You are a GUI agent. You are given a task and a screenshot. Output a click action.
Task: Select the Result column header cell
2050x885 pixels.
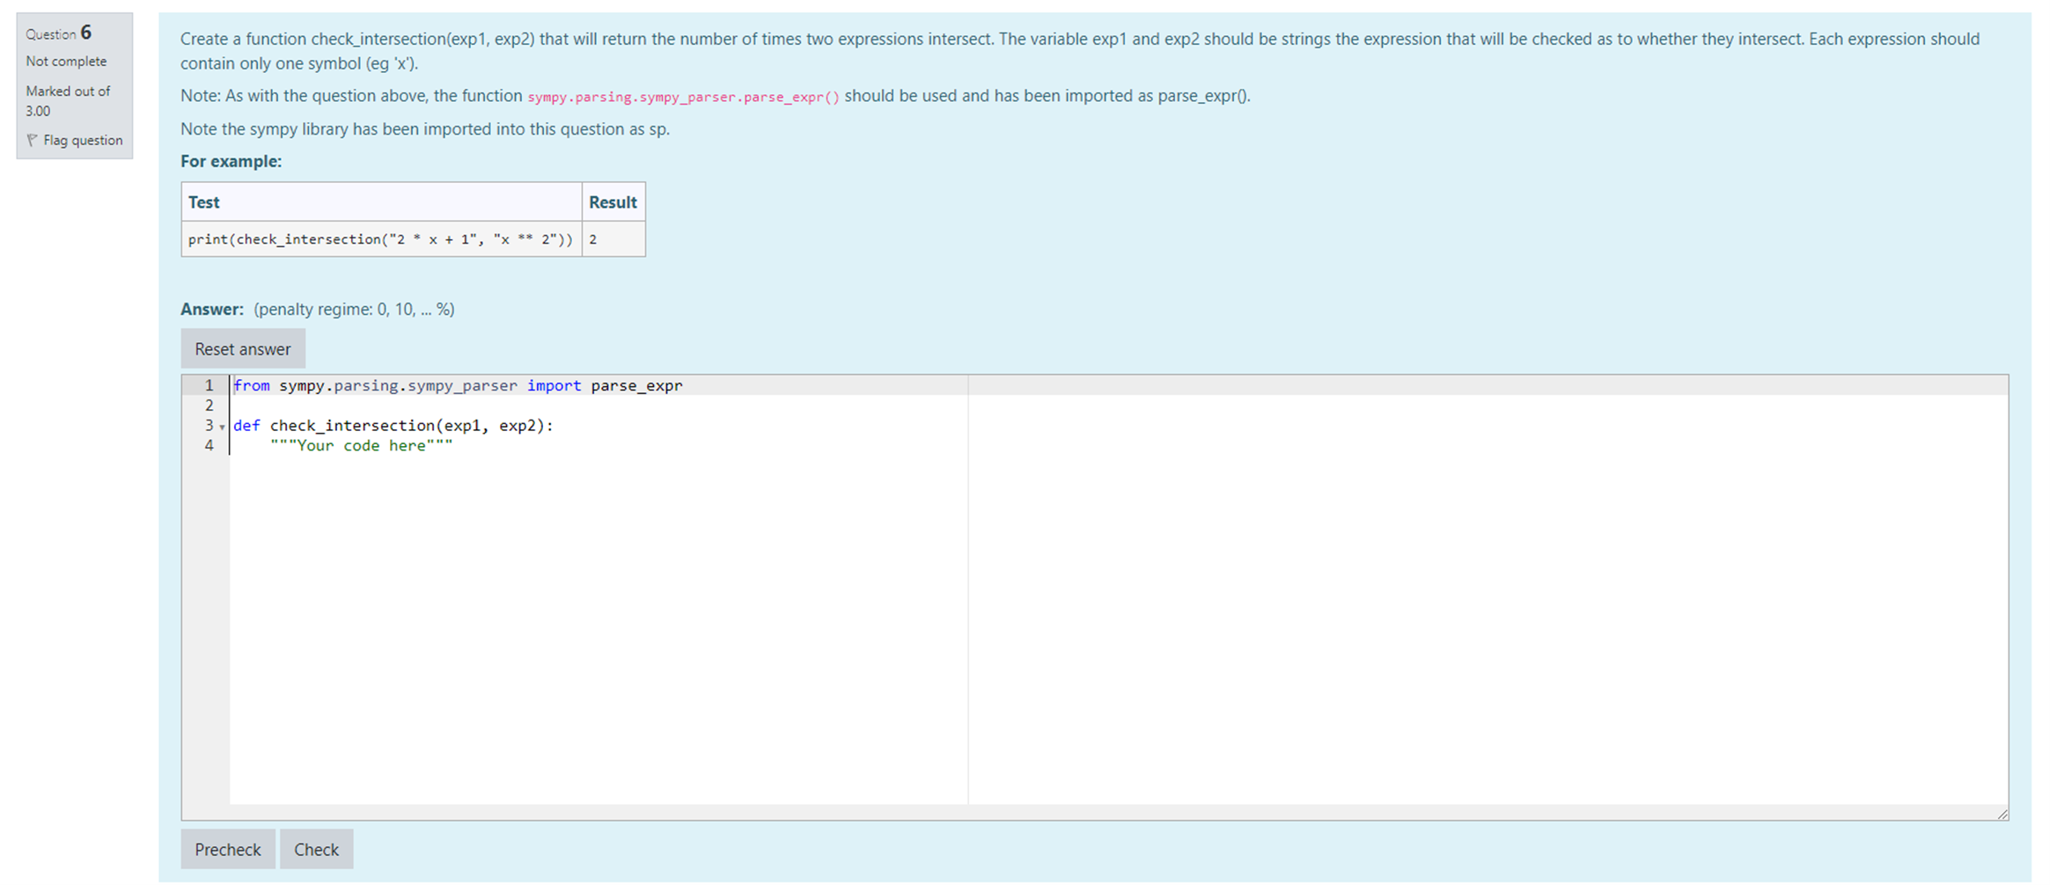tap(613, 201)
